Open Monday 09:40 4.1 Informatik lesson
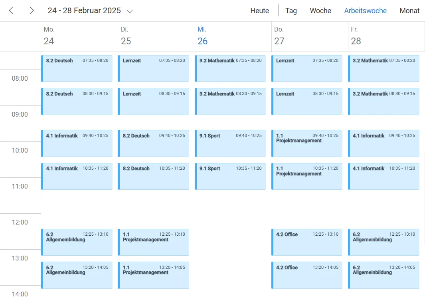 click(77, 143)
